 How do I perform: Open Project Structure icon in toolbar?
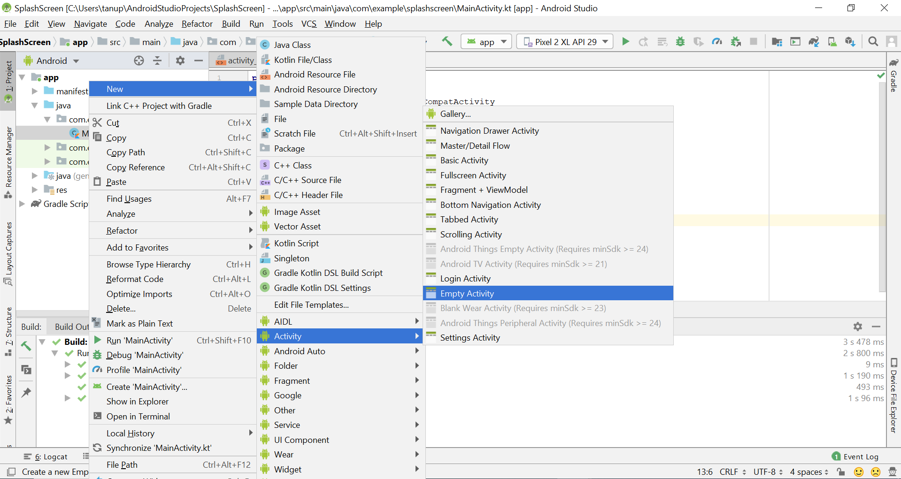pos(777,42)
